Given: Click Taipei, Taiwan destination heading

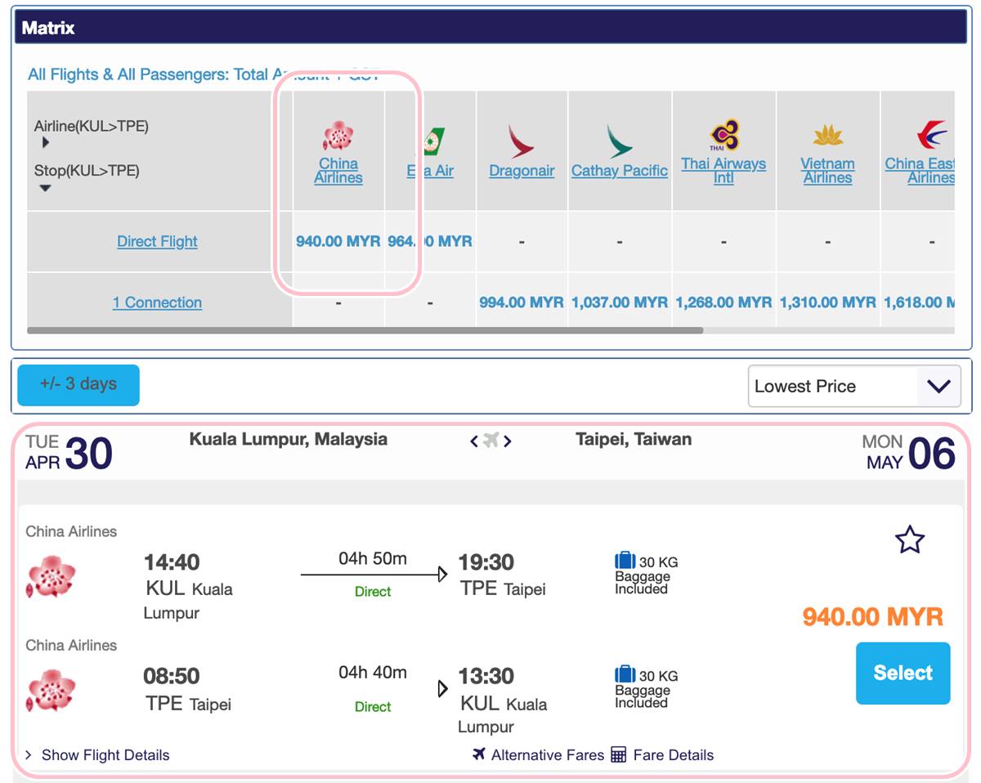Looking at the screenshot, I should click(x=634, y=439).
